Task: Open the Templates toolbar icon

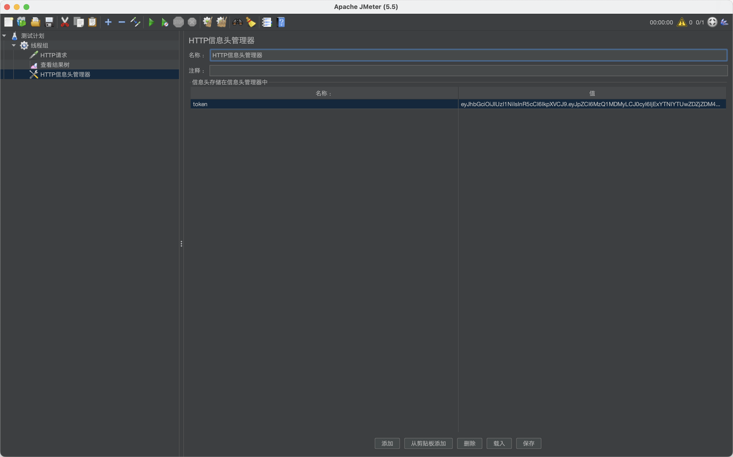Action: click(x=22, y=22)
